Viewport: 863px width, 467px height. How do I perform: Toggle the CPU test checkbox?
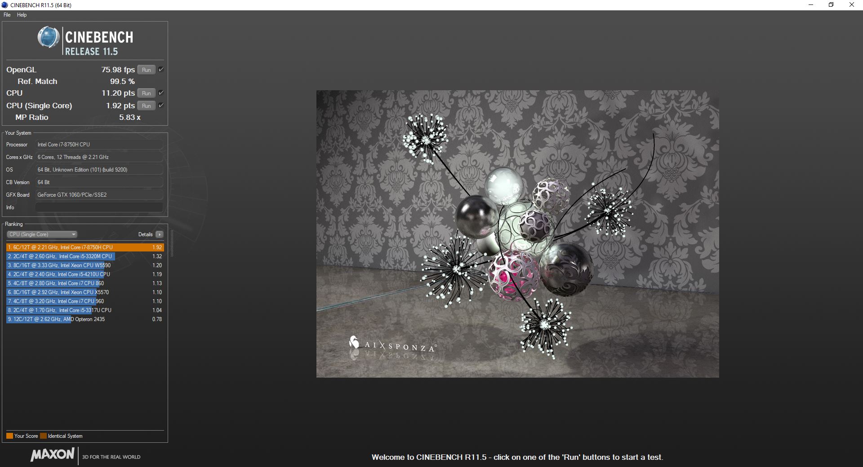point(161,93)
